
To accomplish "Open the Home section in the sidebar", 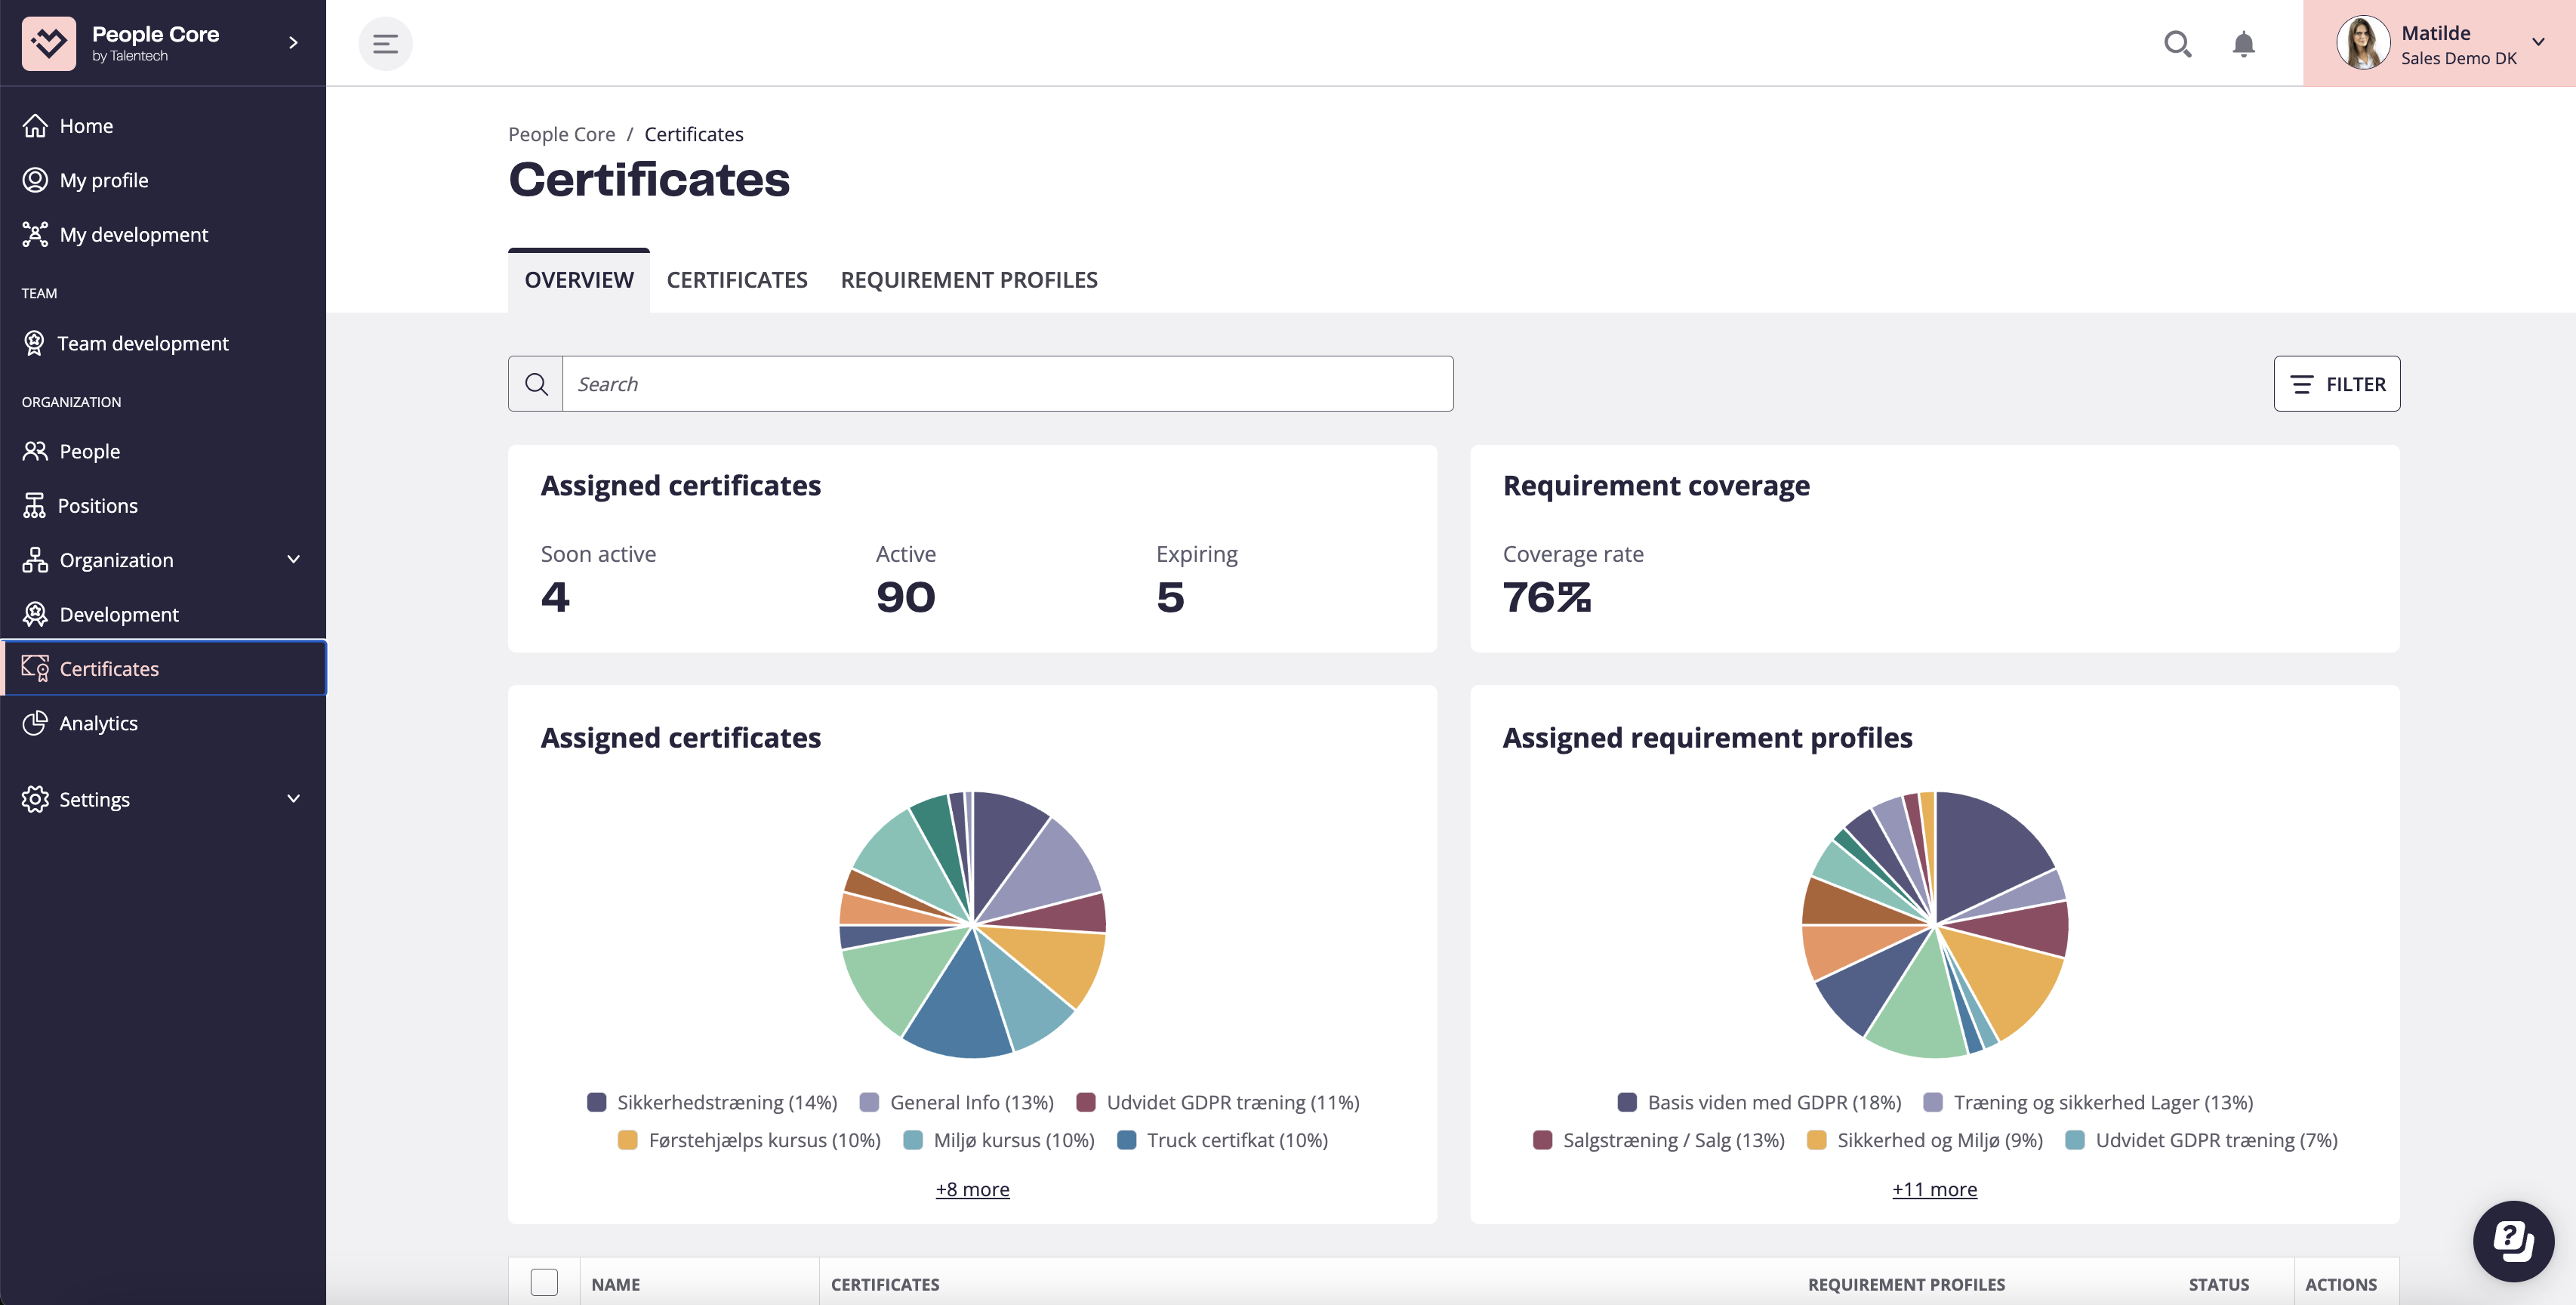I will pos(86,125).
